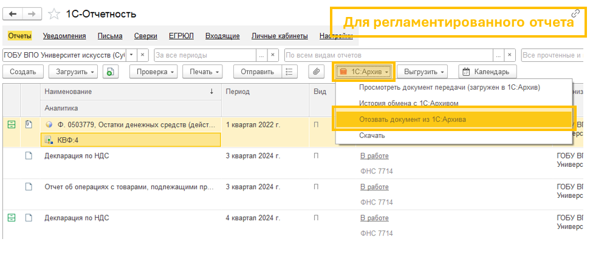The height and width of the screenshot is (253, 590).
Task: Open the В работе link of Отчет об операциях с товарами
Action: tap(374, 187)
